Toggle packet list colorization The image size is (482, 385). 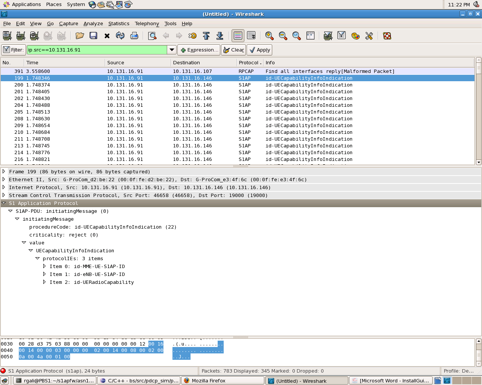238,36
